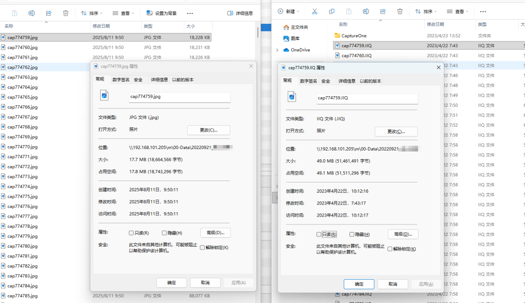The width and height of the screenshot is (525, 303).
Task: Click 高级 button in cap774759.jpg properties
Action: (215, 233)
